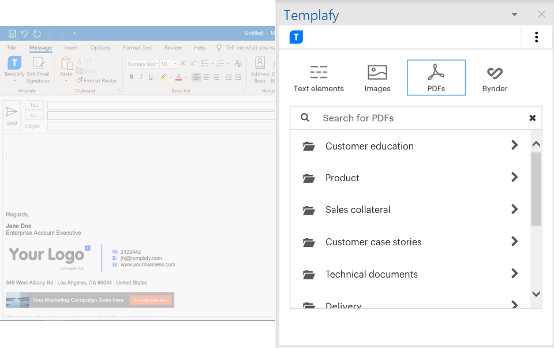
Task: Align text right
Action: click(216, 77)
